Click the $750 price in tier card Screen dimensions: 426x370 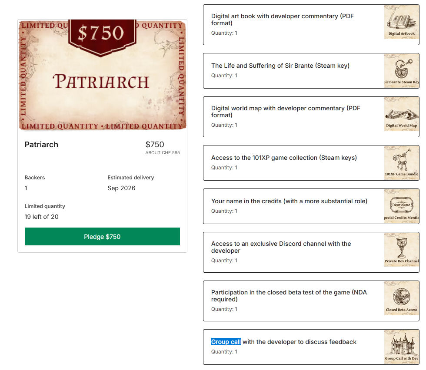tap(155, 145)
